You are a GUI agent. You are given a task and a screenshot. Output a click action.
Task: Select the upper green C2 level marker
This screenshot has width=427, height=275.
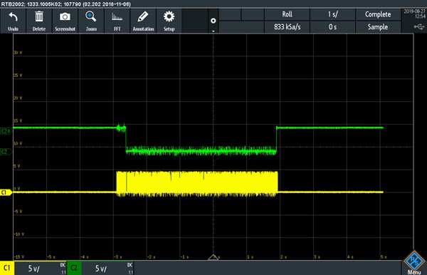coord(6,131)
